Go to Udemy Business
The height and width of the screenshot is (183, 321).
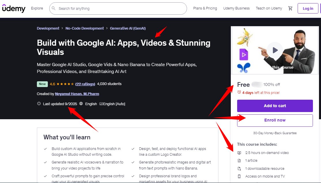[x=237, y=8]
